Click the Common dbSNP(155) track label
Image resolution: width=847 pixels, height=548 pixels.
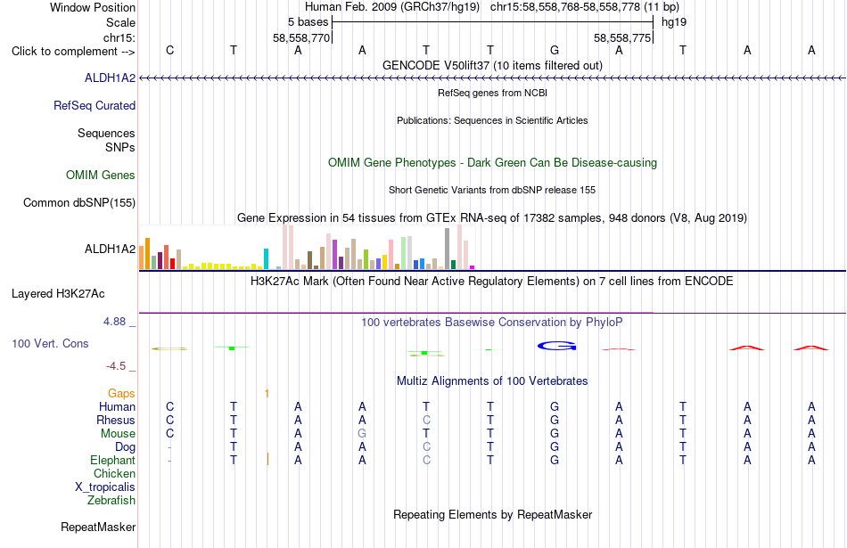click(79, 203)
